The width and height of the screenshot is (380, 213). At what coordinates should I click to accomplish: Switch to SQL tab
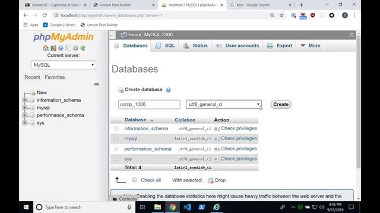click(165, 46)
